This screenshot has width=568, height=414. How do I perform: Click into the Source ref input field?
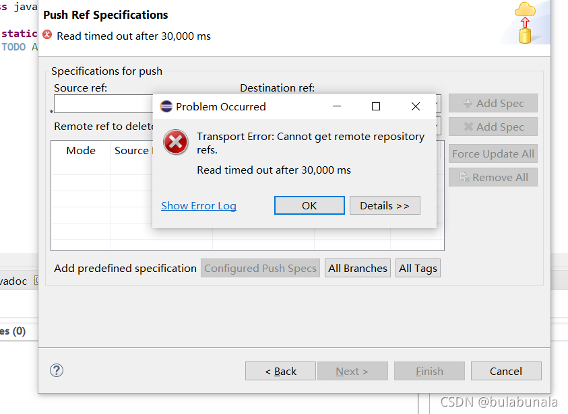(x=104, y=104)
